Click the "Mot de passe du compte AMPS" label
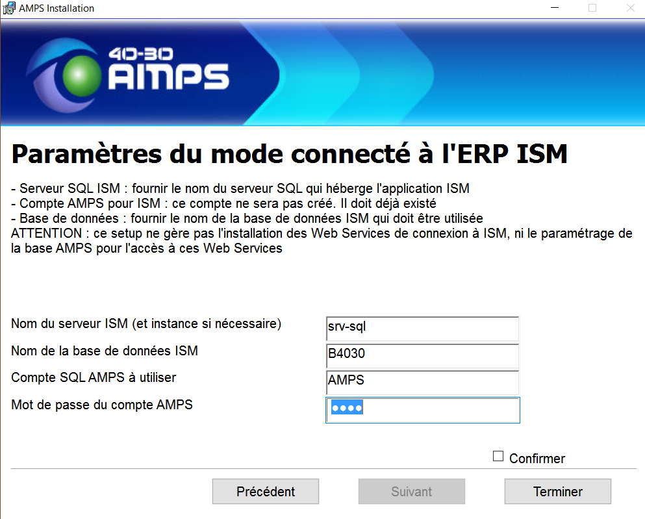The width and height of the screenshot is (645, 519). tap(102, 405)
